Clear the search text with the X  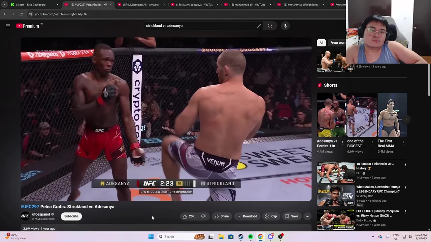[x=259, y=26]
